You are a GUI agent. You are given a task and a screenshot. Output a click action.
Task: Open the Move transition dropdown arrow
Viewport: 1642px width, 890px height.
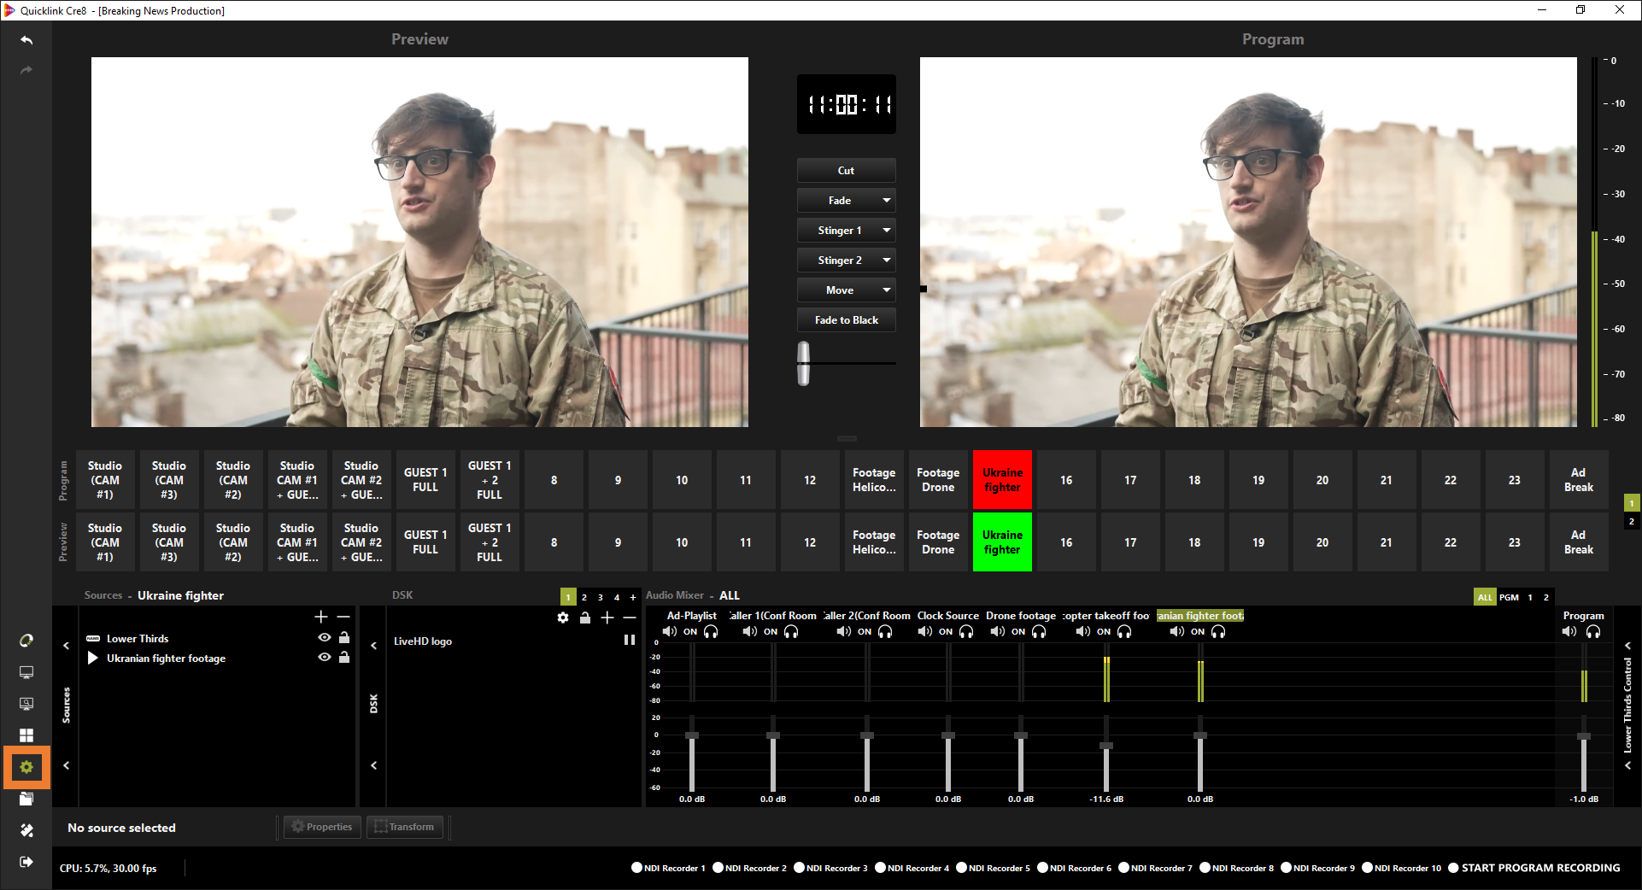887,290
